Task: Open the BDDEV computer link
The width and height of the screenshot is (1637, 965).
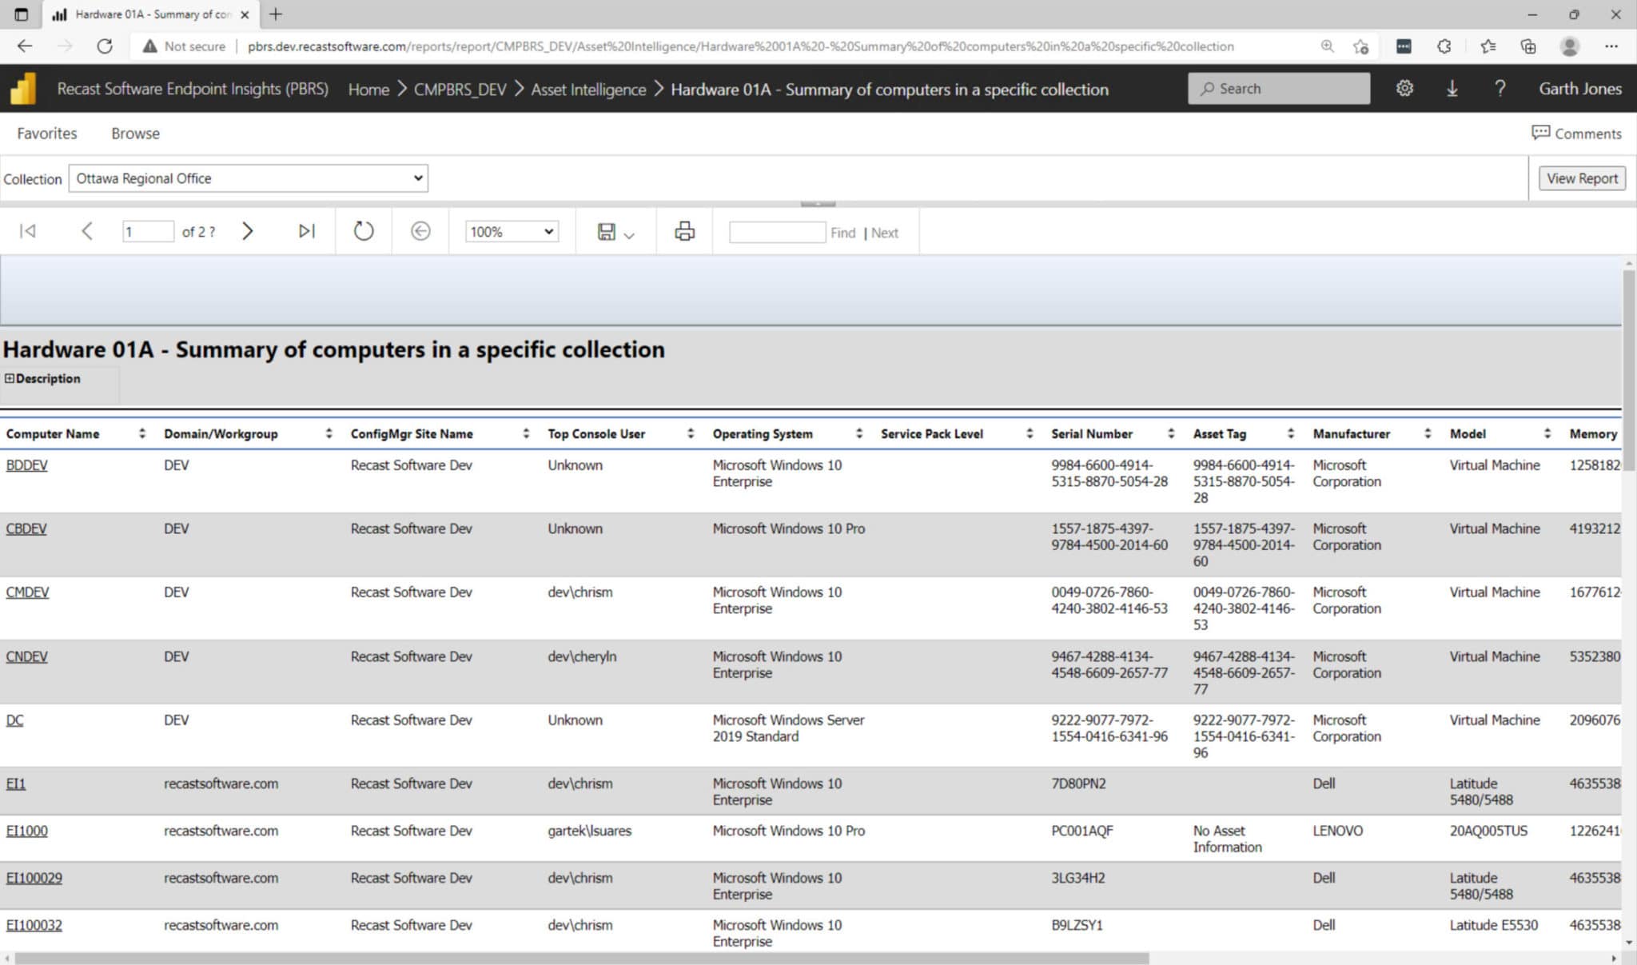Action: (x=27, y=465)
